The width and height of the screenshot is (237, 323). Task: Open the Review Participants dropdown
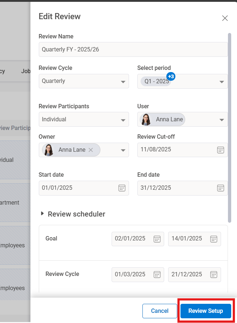coord(123,120)
